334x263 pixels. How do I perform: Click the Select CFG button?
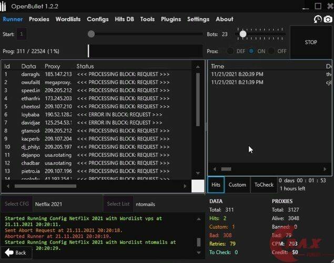[x=17, y=204]
